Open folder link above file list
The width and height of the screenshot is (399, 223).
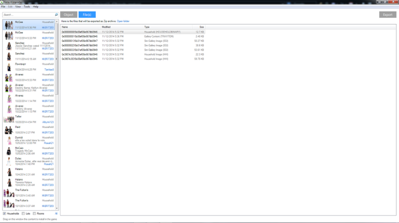123,21
